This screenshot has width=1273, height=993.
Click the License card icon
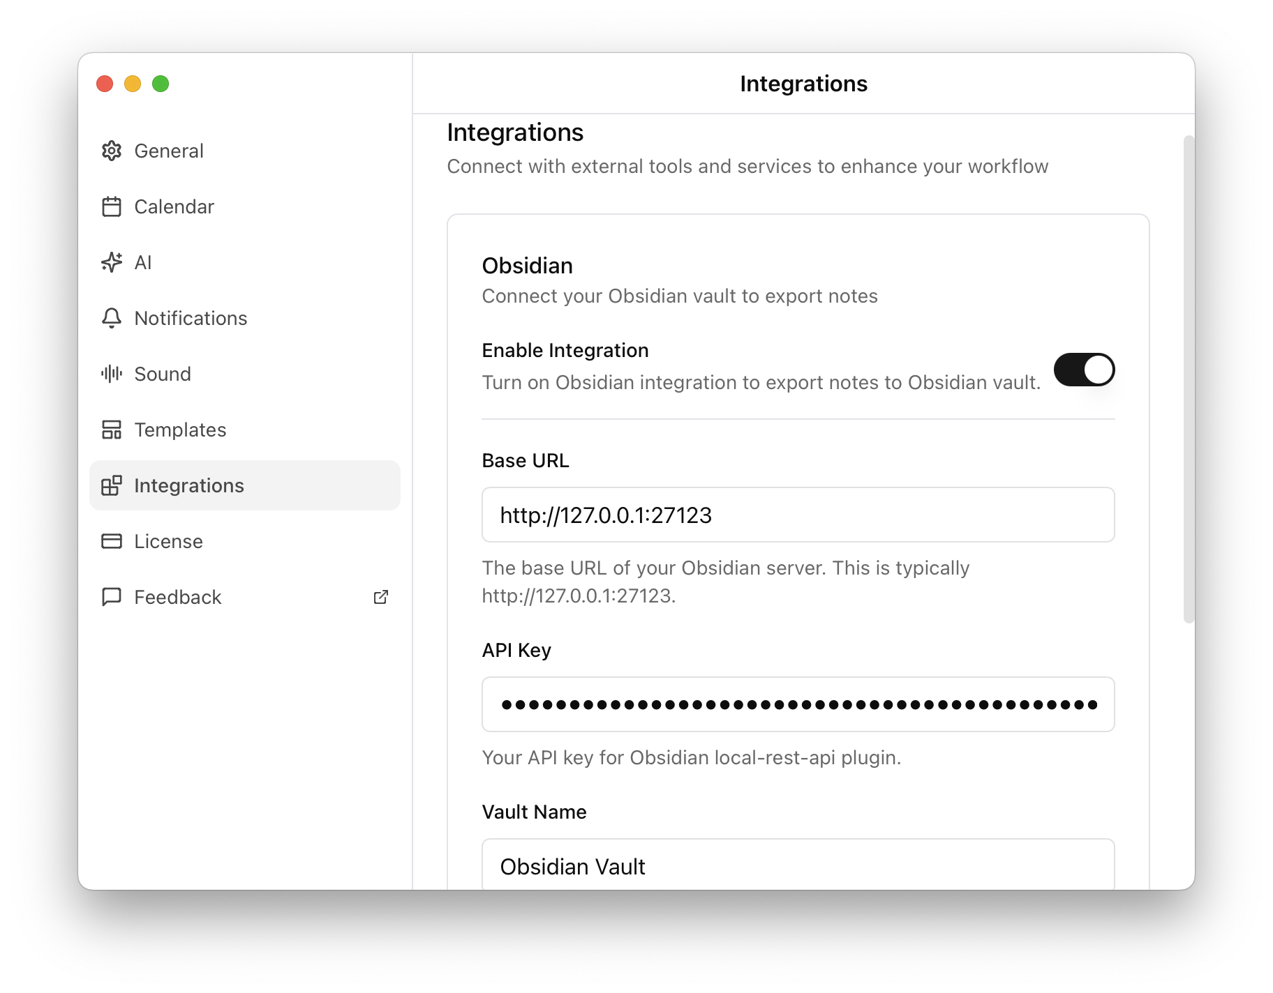(x=112, y=541)
